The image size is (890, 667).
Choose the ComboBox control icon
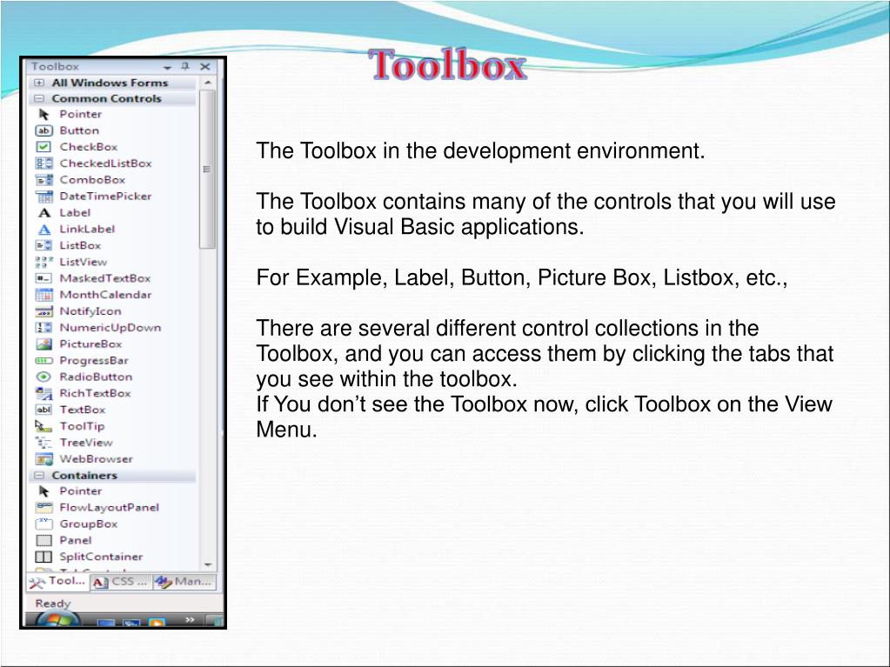click(x=43, y=180)
